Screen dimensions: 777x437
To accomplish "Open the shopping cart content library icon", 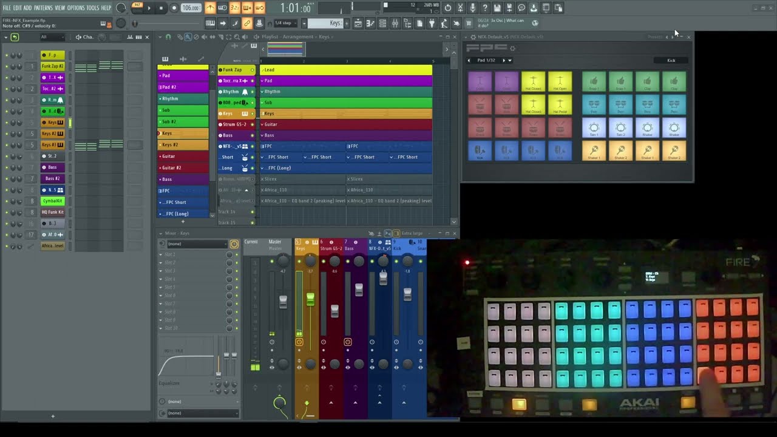I will 469,23.
